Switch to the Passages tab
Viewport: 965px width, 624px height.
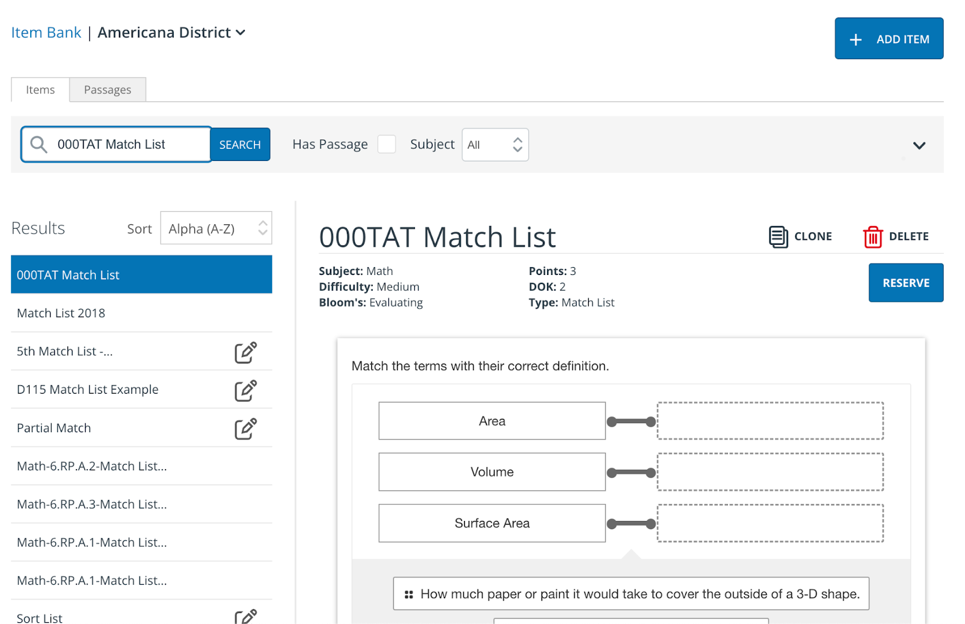coord(107,90)
